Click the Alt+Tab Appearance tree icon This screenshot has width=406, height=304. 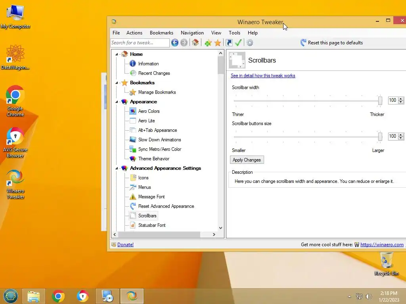pos(133,130)
